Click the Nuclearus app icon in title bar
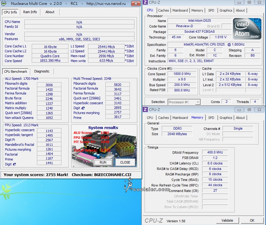266x225 pixels. (4, 3)
